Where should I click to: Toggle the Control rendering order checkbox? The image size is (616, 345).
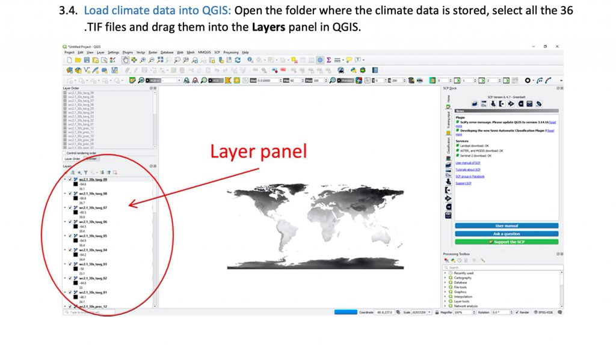64,153
